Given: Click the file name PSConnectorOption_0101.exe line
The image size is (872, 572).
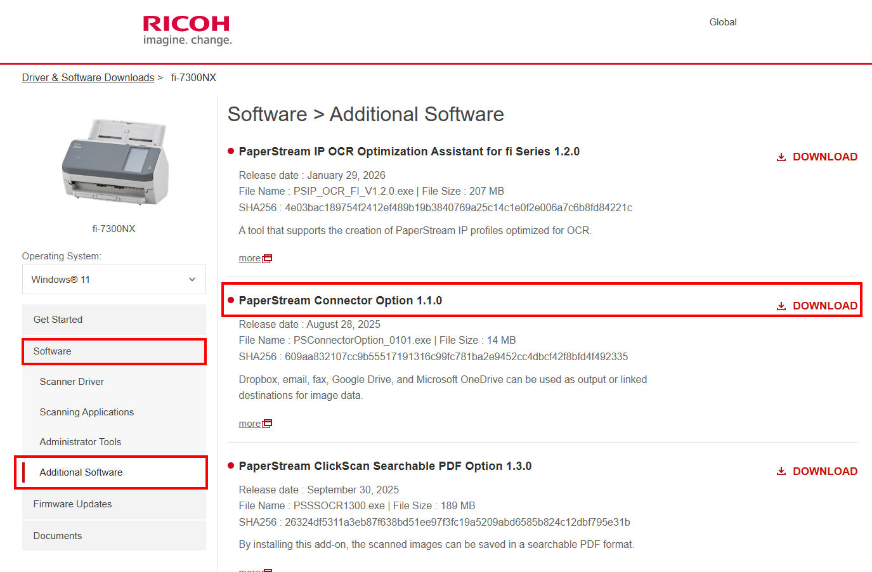Looking at the screenshot, I should point(377,341).
